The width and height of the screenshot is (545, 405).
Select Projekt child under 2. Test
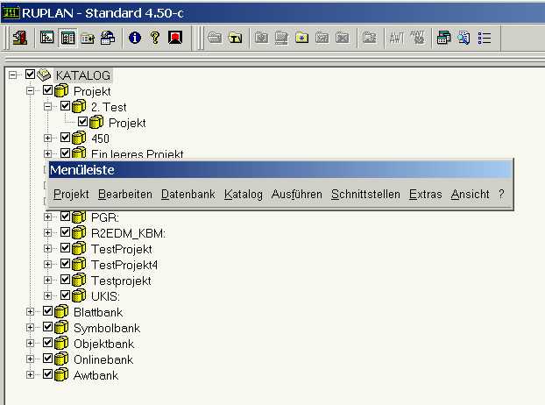(x=127, y=123)
